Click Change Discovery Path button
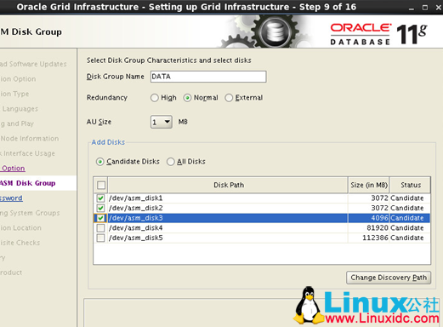443x327 pixels. tap(389, 278)
